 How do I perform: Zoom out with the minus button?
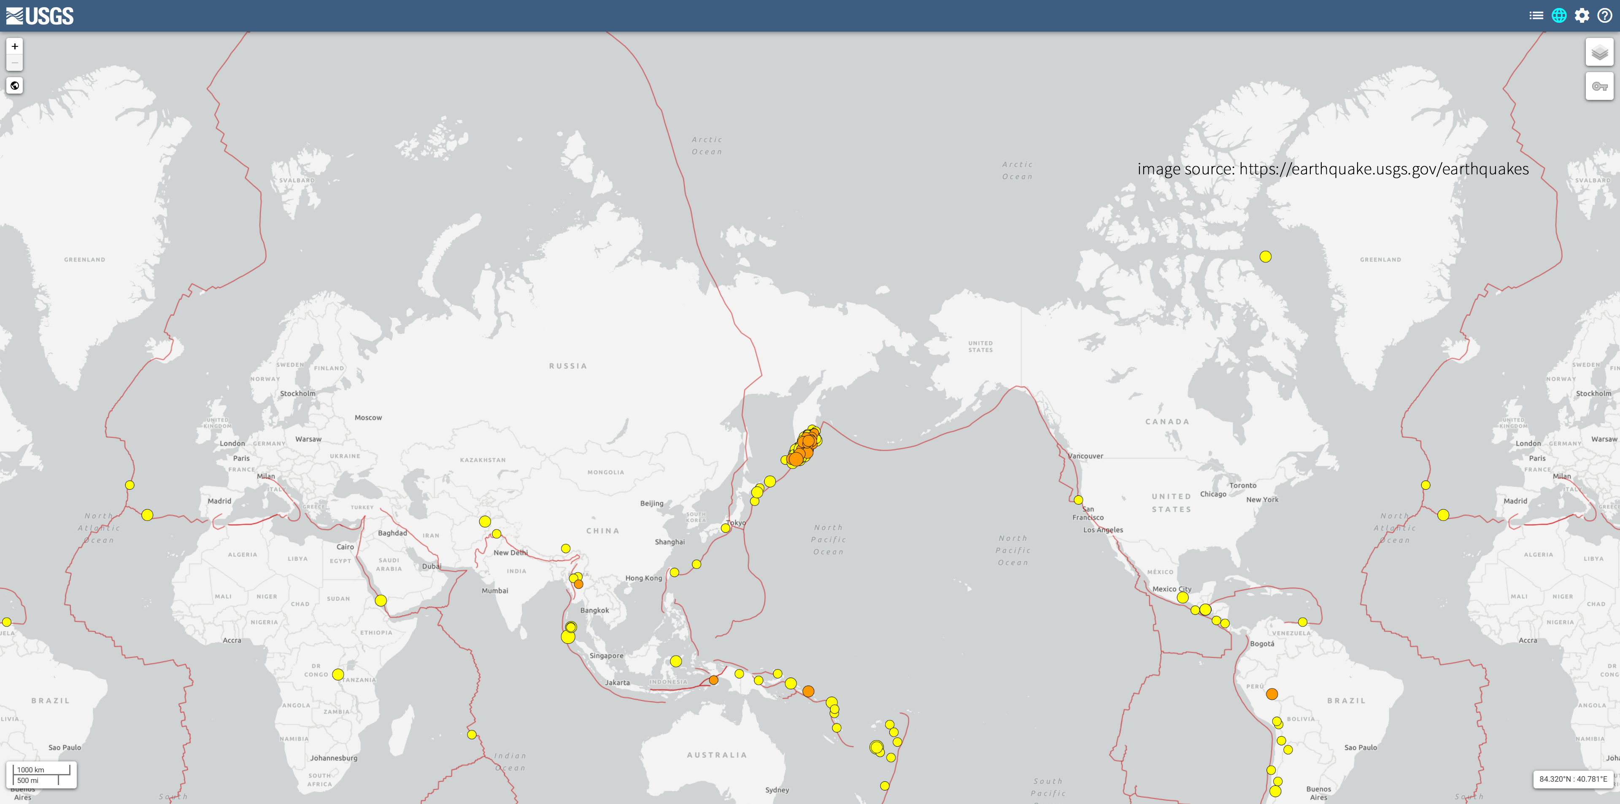coord(15,62)
